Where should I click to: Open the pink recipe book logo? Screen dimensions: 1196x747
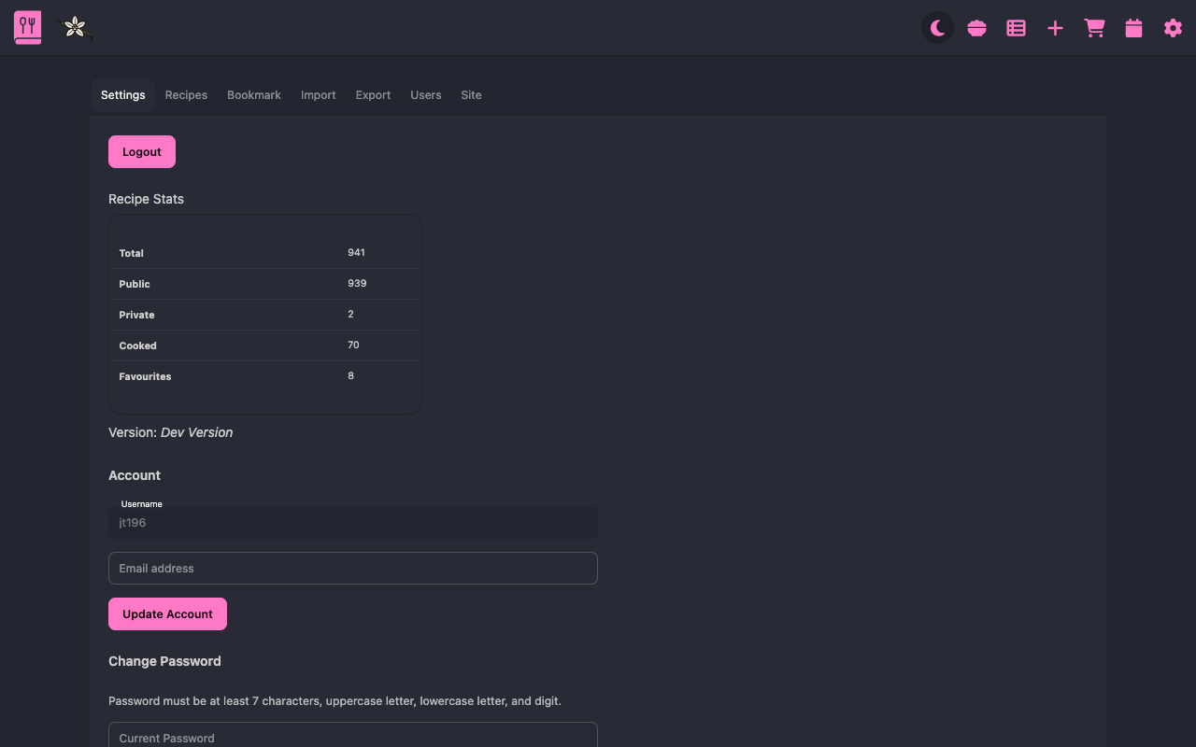point(28,27)
